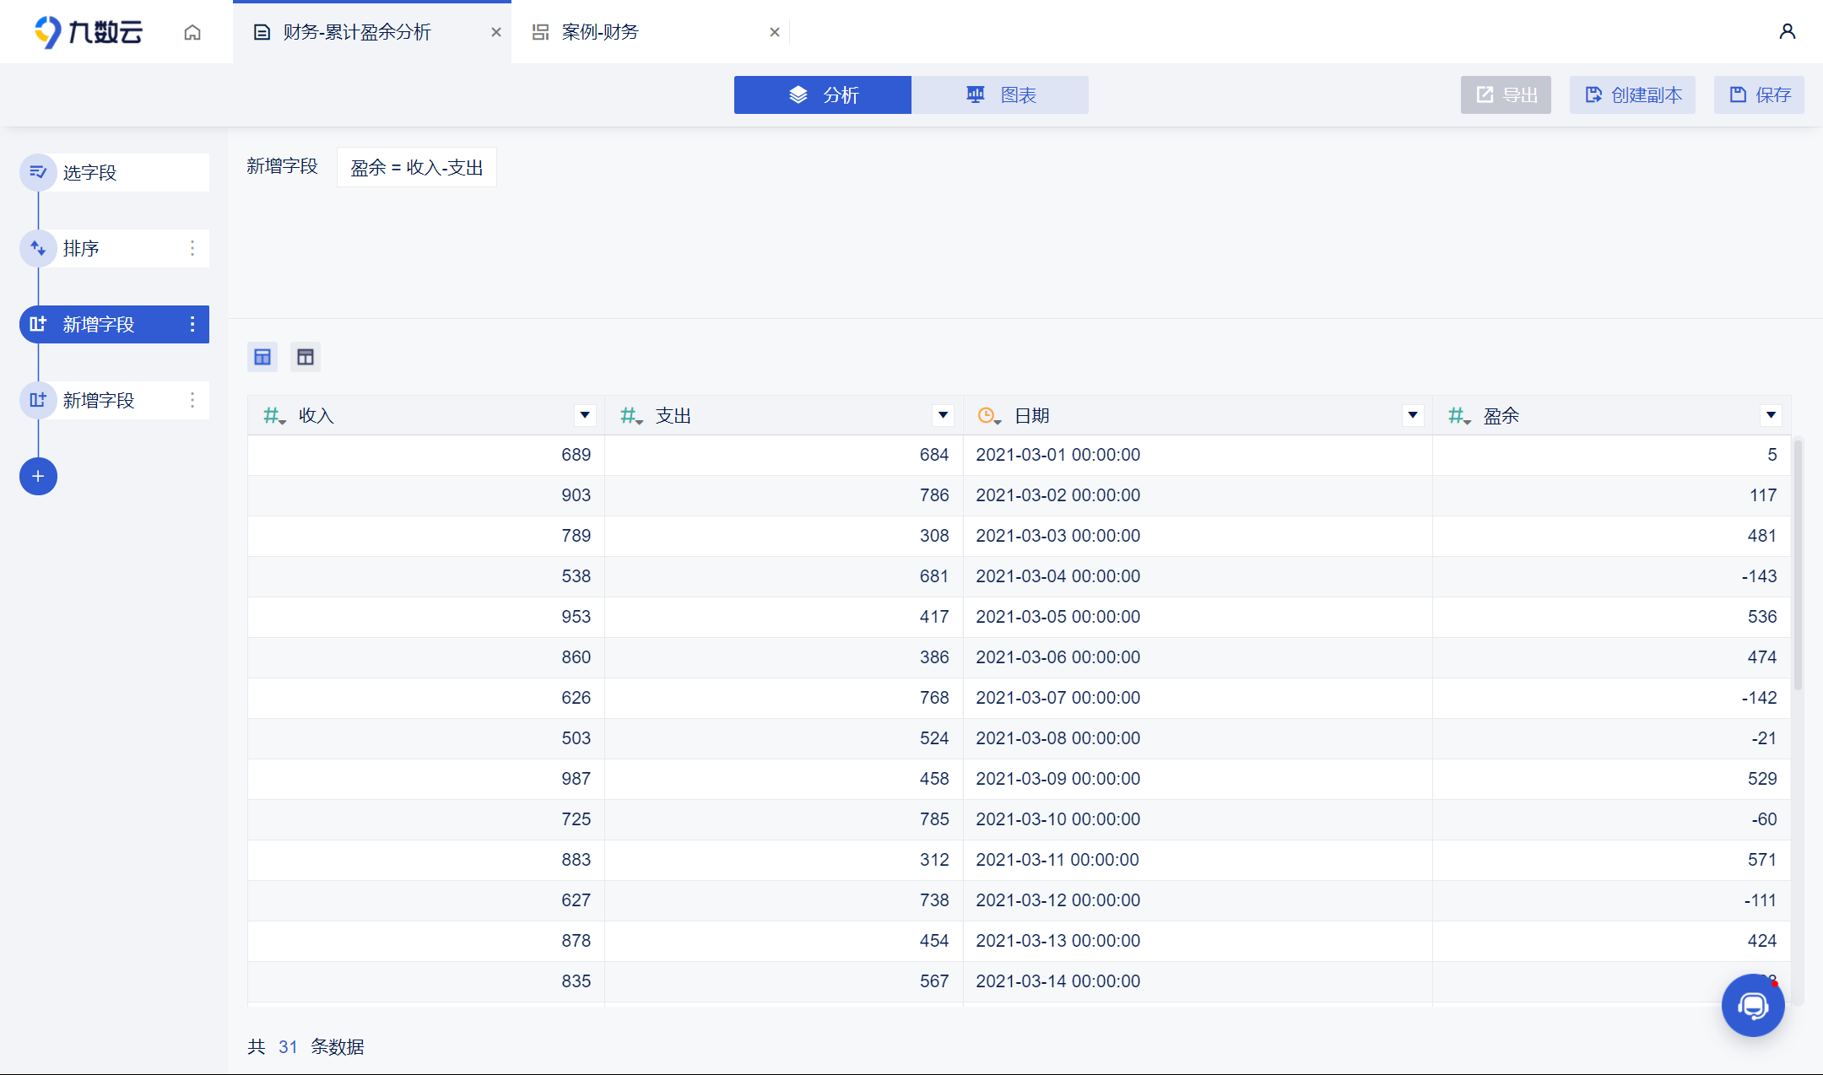
Task: Open the 排序 step's three-dot menu
Action: point(192,248)
